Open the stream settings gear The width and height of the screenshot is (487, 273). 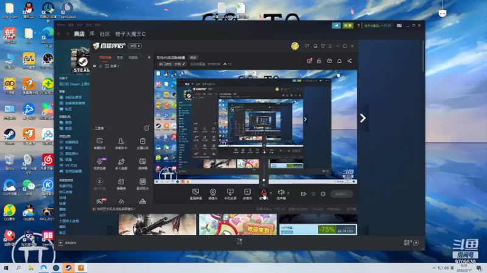tap(323, 194)
